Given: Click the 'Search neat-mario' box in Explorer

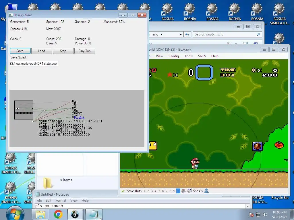Looking at the screenshot, I should coord(227,34).
